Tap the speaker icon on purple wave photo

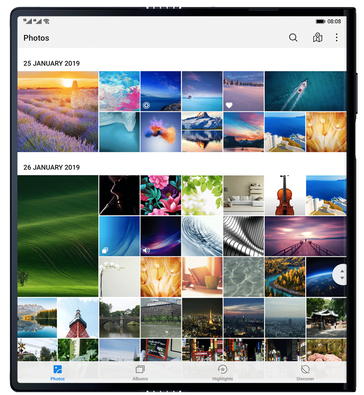click(x=146, y=250)
